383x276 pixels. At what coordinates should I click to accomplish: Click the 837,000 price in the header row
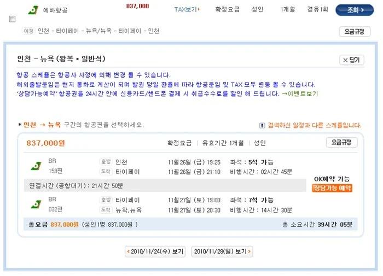(137, 6)
